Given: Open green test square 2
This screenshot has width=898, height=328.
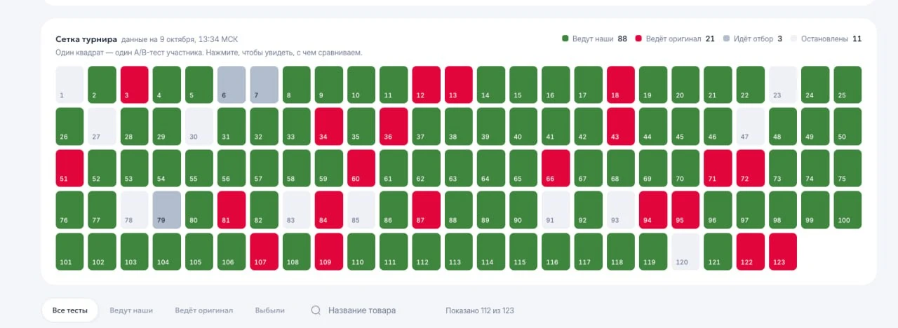Looking at the screenshot, I should (x=102, y=85).
